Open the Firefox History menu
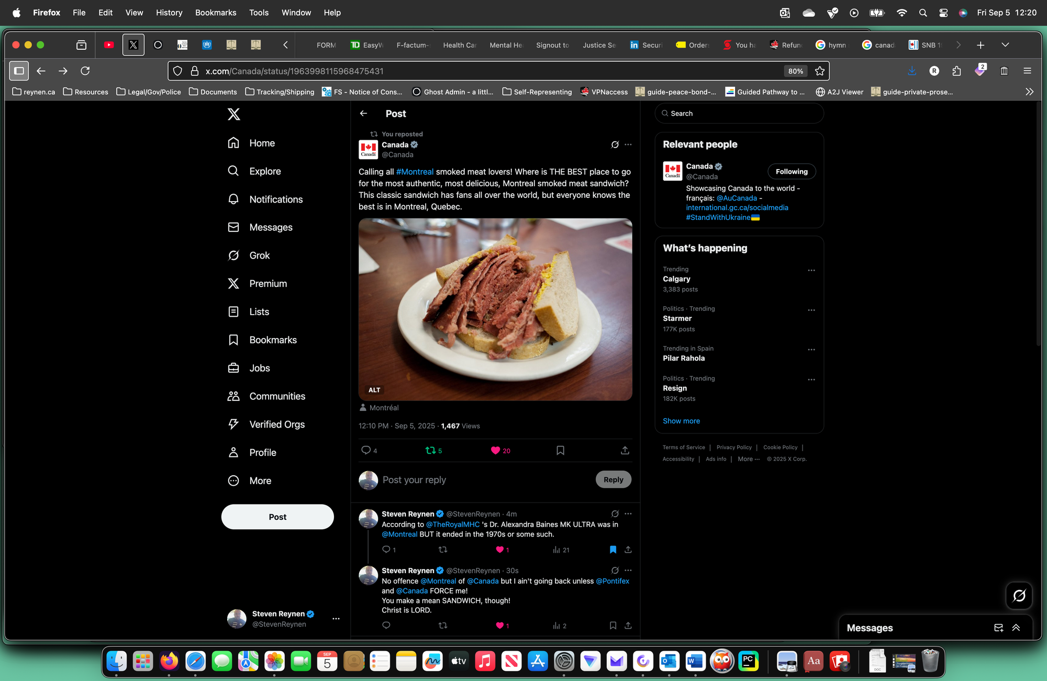 [169, 13]
